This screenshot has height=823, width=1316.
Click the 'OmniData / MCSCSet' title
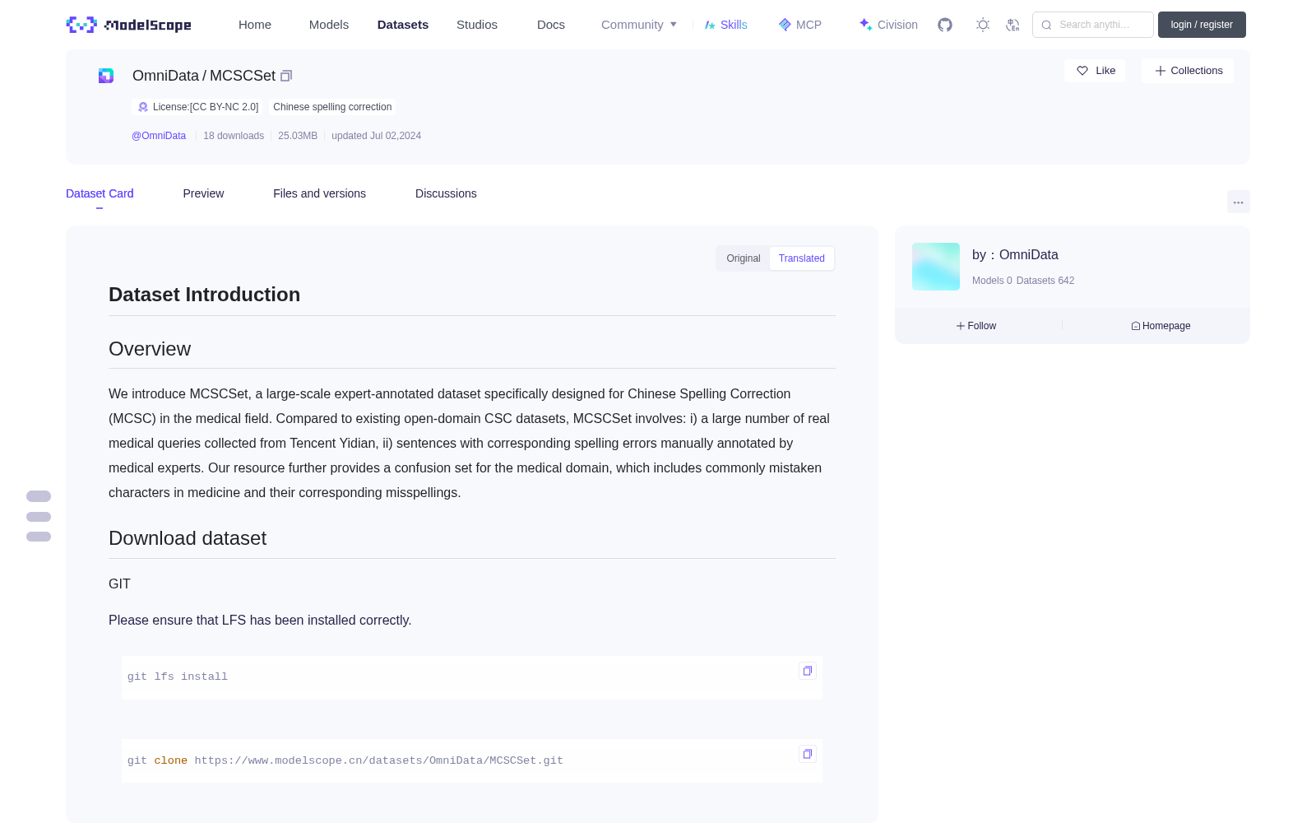204,76
